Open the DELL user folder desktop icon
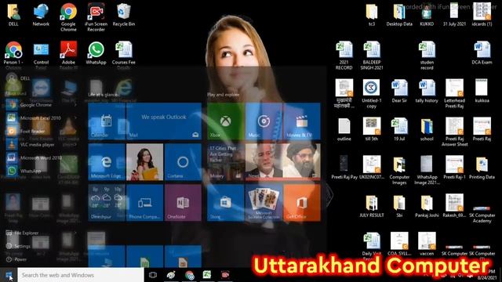The image size is (502, 282). click(13, 15)
